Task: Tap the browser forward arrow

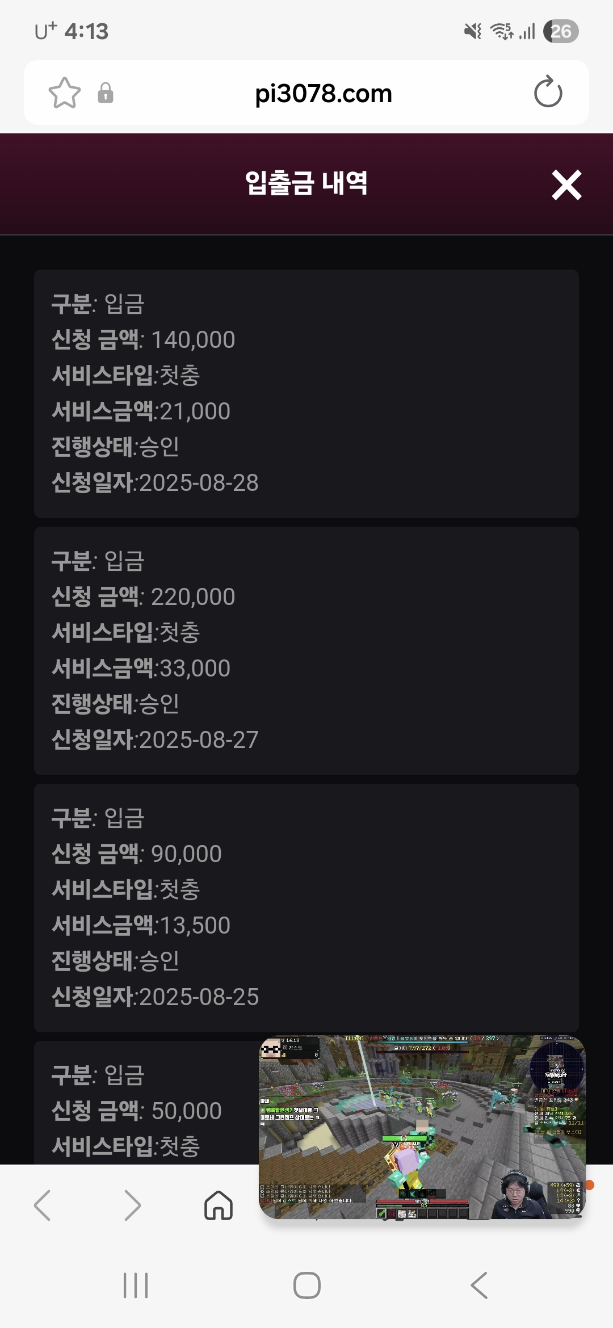Action: click(132, 1205)
